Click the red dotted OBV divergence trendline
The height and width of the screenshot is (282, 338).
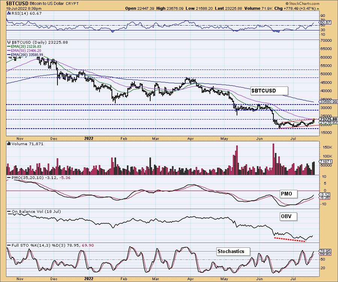[290, 240]
